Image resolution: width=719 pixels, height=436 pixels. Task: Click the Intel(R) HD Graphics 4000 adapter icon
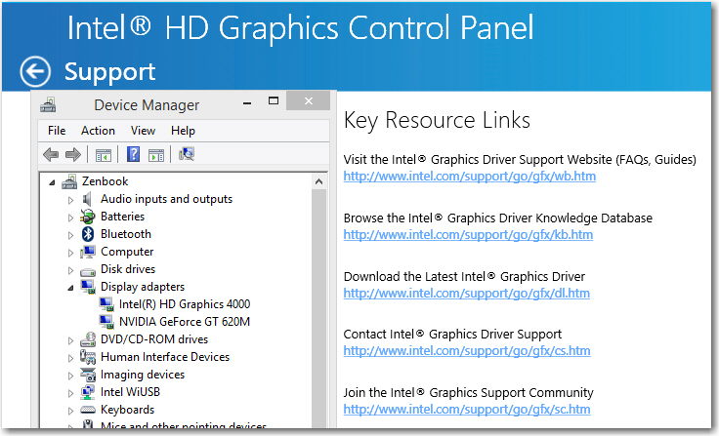pos(106,304)
